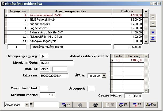
Task: Click the Minimum készlet input field
Action: point(47,95)
